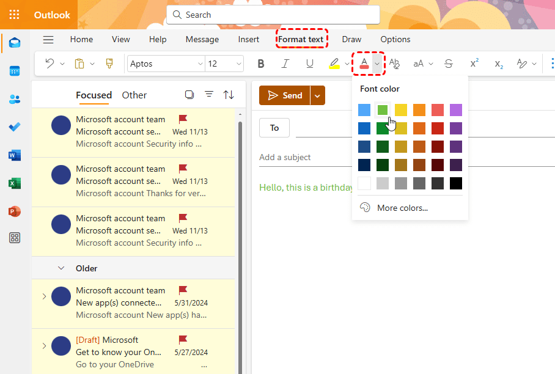The height and width of the screenshot is (374, 555).
Task: Click the Format Painter brush icon
Action: click(x=109, y=64)
